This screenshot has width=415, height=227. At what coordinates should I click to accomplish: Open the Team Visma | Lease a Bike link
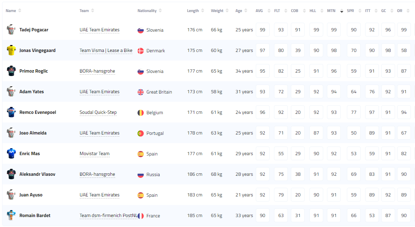click(106, 51)
